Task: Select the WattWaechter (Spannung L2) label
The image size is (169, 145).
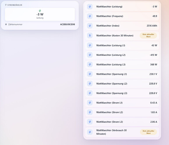Action: pyautogui.click(x=112, y=84)
